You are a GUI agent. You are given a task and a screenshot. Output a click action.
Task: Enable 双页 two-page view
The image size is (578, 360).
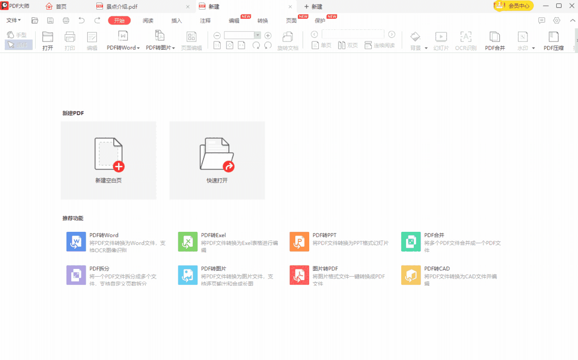click(348, 45)
